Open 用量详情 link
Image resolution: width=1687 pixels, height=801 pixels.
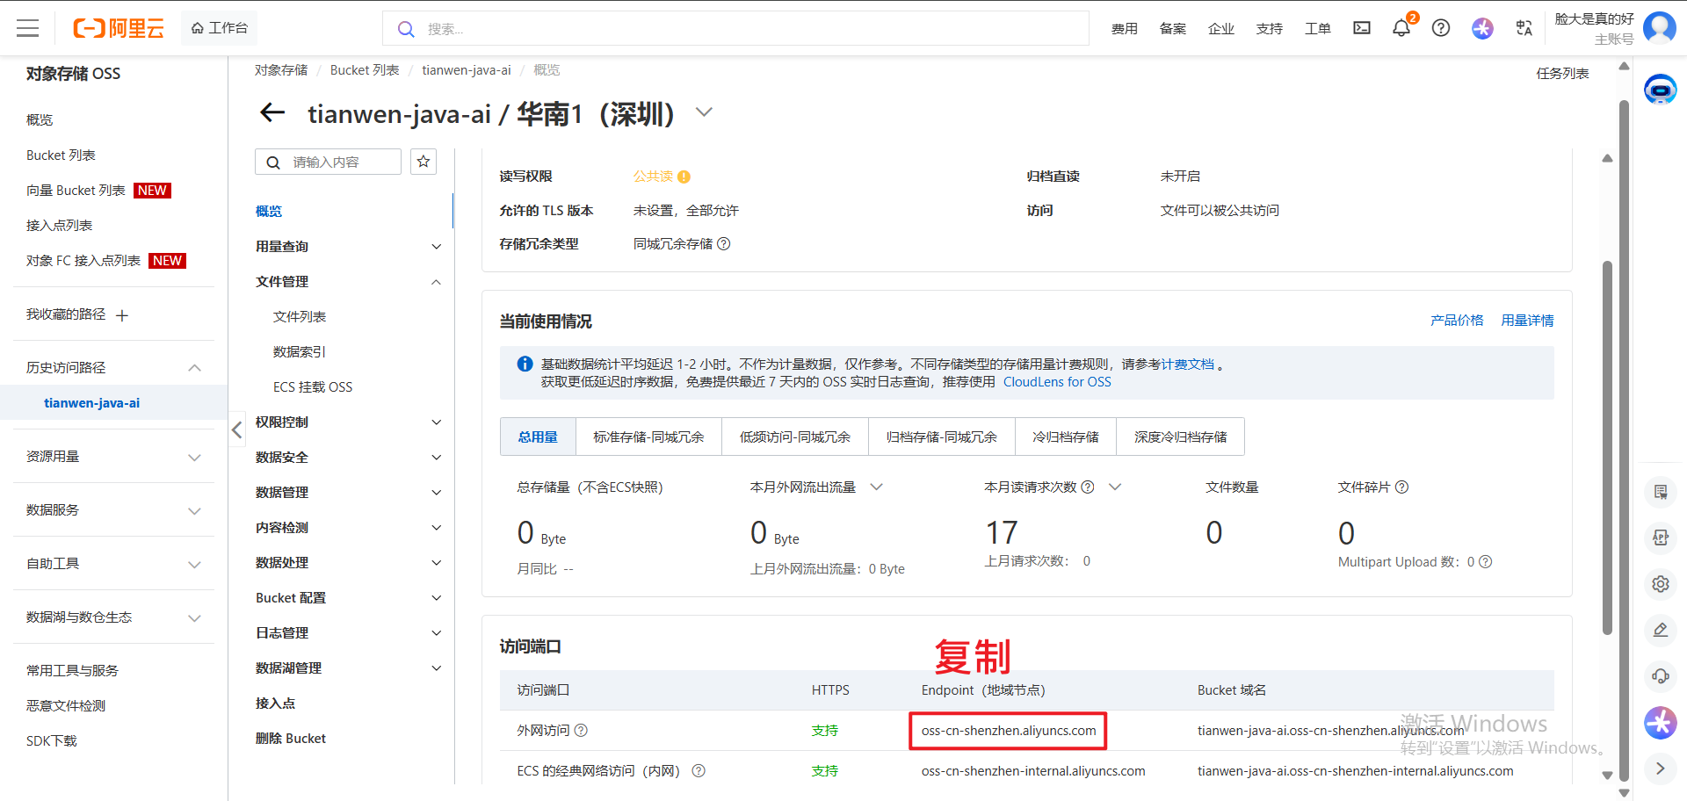pyautogui.click(x=1527, y=321)
